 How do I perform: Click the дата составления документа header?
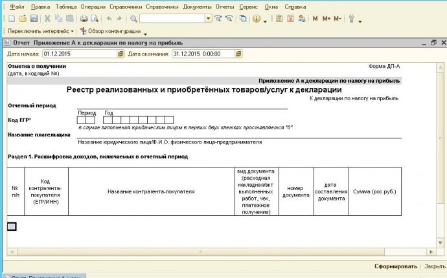[x=331, y=191]
